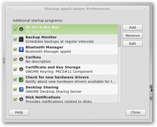157x127 pixels.
Task: Click the Desktop Sharing icon
Action: pyautogui.click(x=21, y=89)
